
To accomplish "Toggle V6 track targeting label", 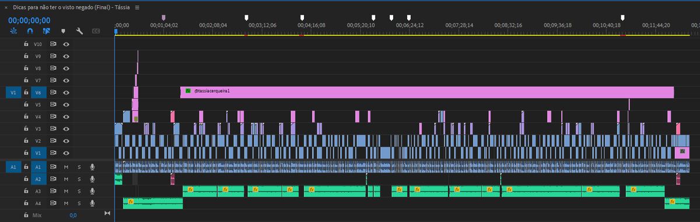I will [x=38, y=92].
